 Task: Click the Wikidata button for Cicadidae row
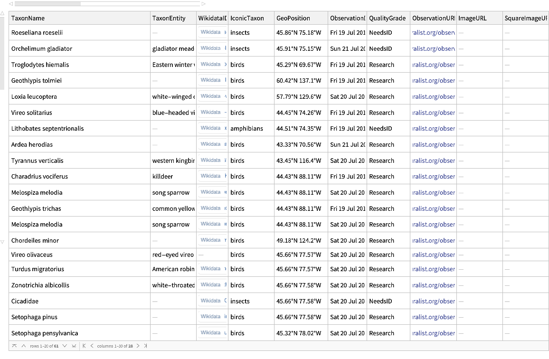pyautogui.click(x=211, y=301)
